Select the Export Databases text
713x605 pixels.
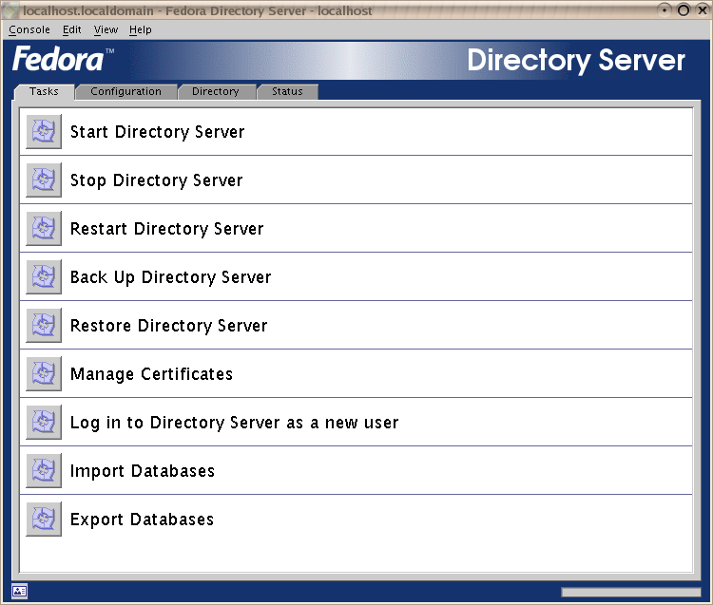coord(142,520)
